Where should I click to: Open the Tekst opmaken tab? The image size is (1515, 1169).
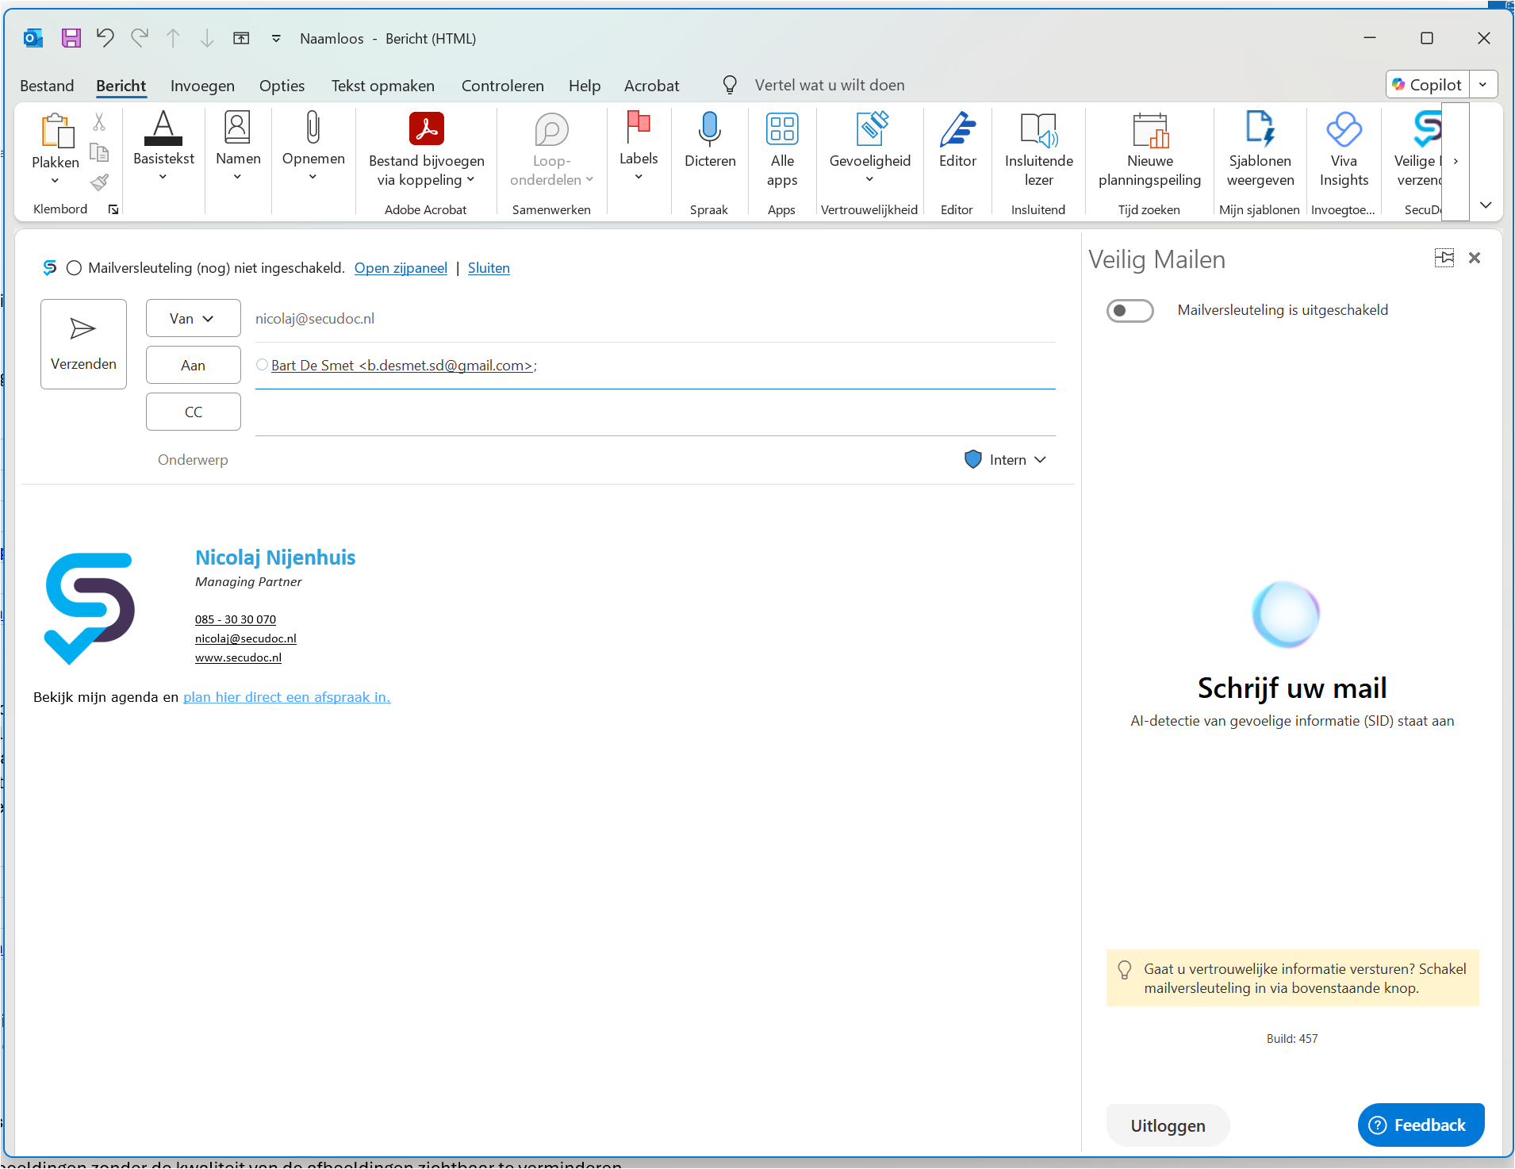[x=382, y=86]
